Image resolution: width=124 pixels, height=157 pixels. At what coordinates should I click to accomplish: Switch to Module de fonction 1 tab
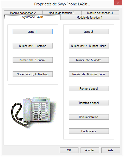(90, 18)
